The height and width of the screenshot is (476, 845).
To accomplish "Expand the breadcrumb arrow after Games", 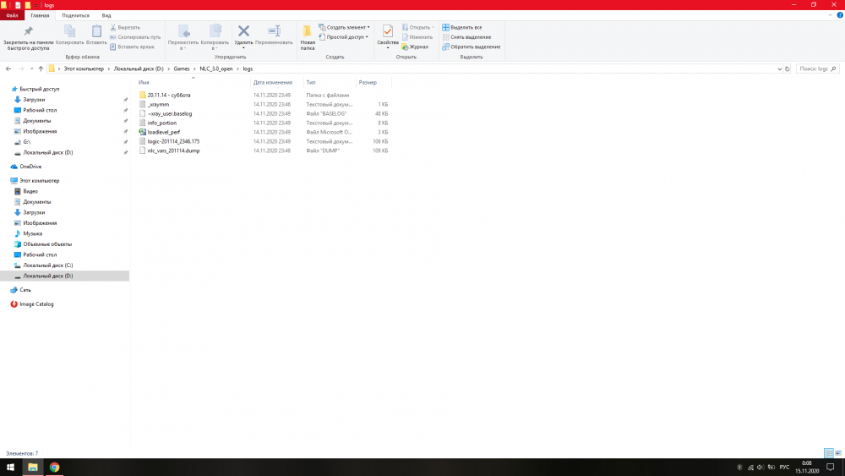I will tap(194, 69).
